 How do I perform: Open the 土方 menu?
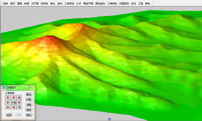pos(79,4)
